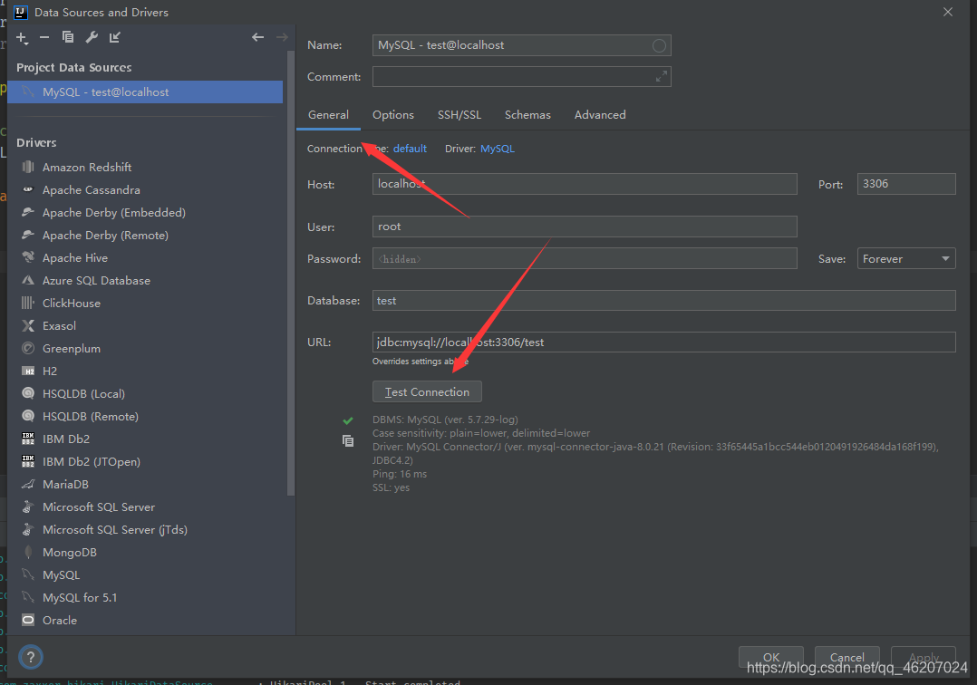Click the default connection type link
Viewport: 977px width, 685px height.
[410, 149]
